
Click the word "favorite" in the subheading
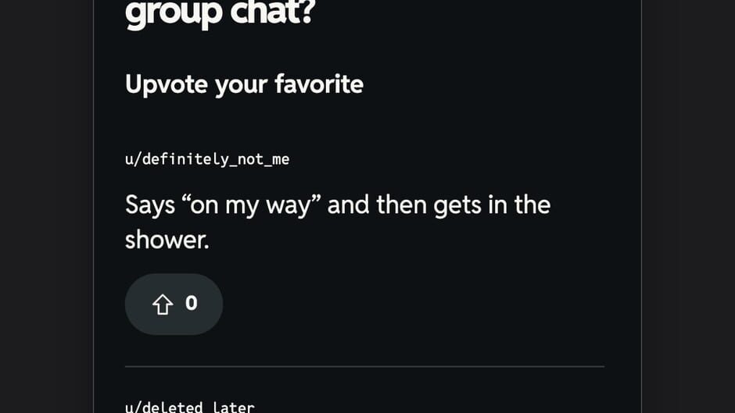pyautogui.click(x=319, y=84)
